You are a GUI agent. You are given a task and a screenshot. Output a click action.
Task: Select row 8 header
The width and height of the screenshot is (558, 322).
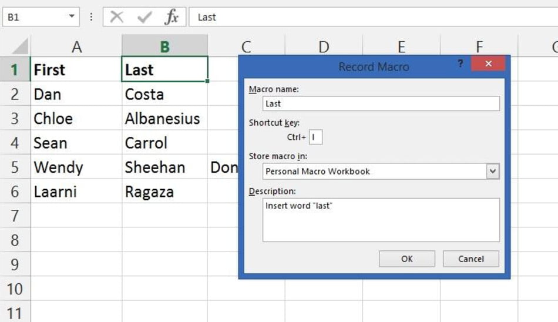[x=15, y=240]
